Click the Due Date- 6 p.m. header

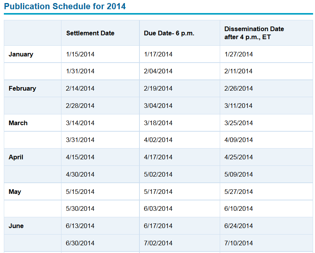click(169, 33)
